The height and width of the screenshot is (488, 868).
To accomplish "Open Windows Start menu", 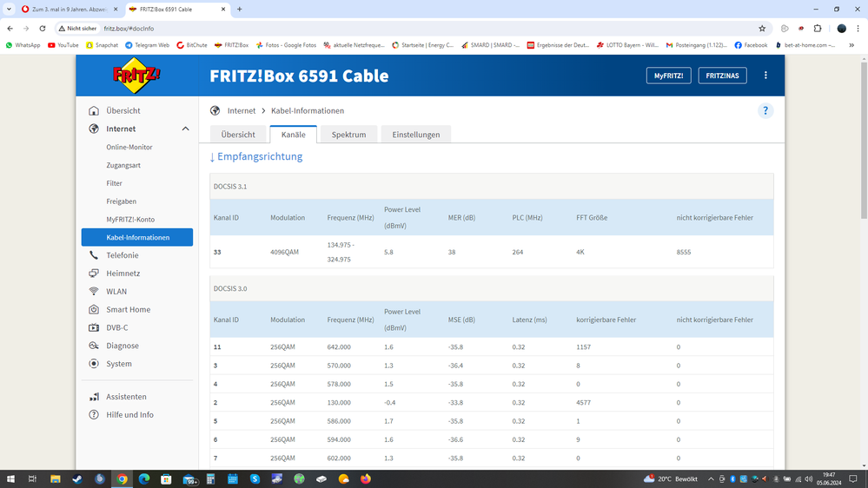I will [10, 479].
